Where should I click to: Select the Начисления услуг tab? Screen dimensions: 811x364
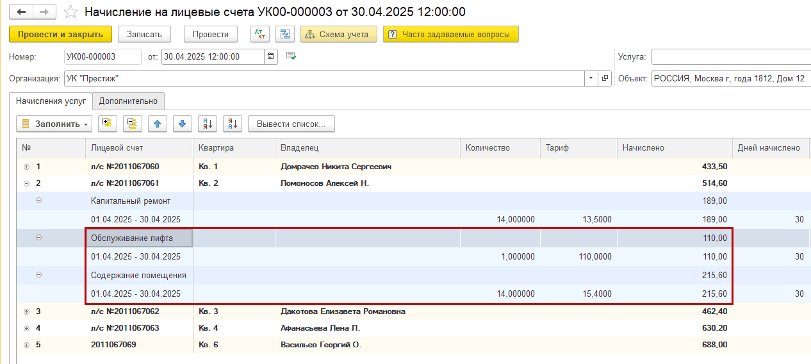click(x=51, y=101)
